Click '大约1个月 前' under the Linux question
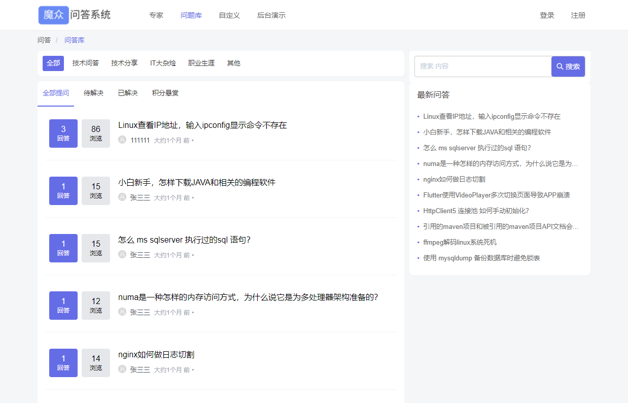The height and width of the screenshot is (403, 628). [172, 141]
